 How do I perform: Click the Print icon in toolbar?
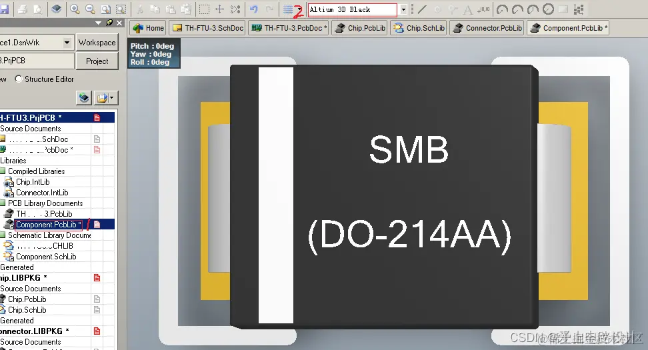pyautogui.click(x=23, y=9)
